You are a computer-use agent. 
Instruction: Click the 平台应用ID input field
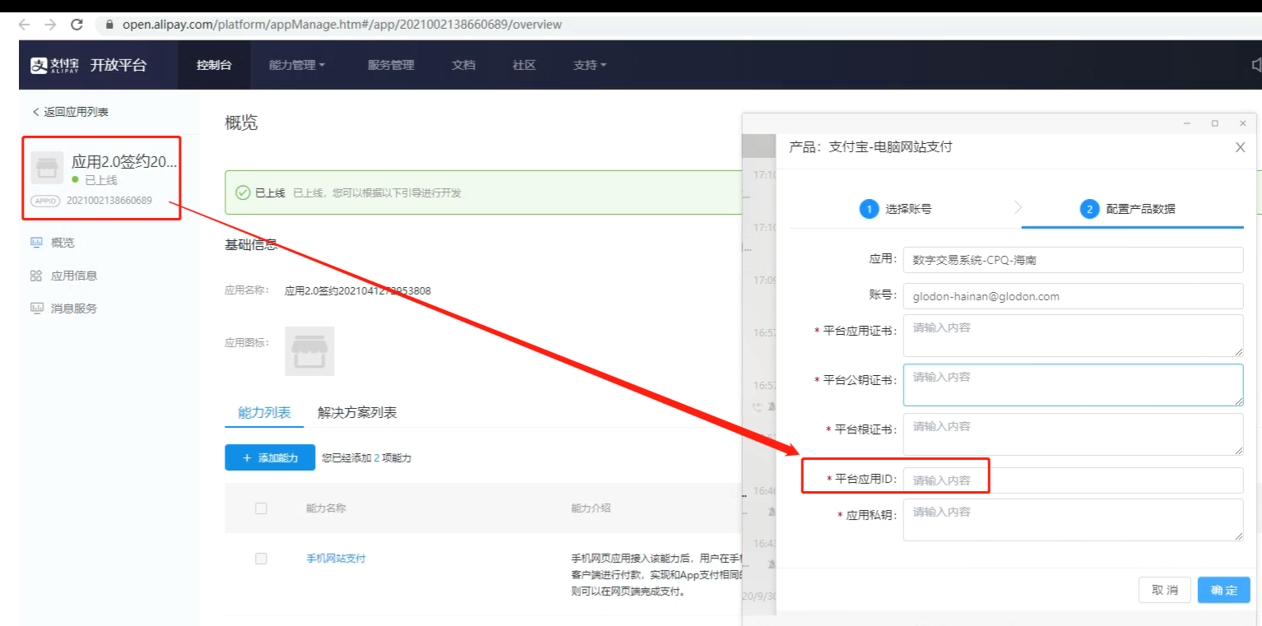(x=1072, y=480)
